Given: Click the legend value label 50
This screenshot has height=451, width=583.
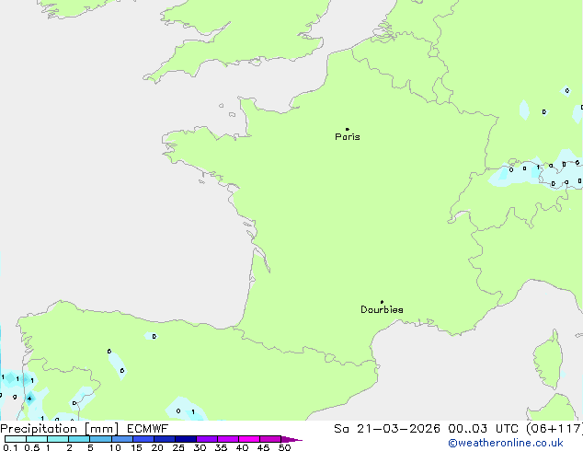Looking at the screenshot, I should click(285, 447).
